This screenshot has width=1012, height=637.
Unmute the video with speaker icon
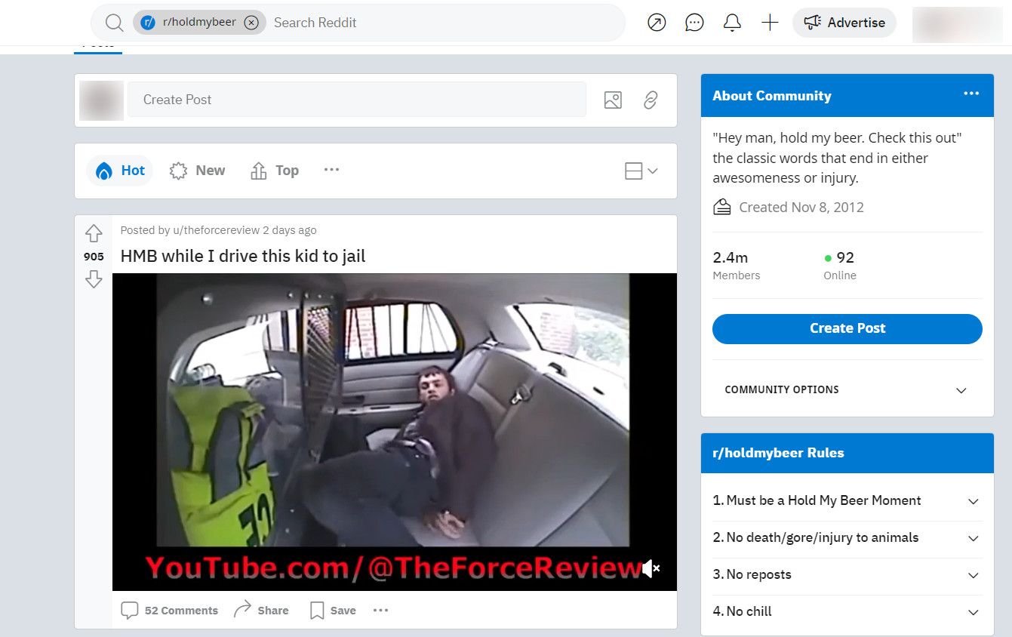(651, 568)
